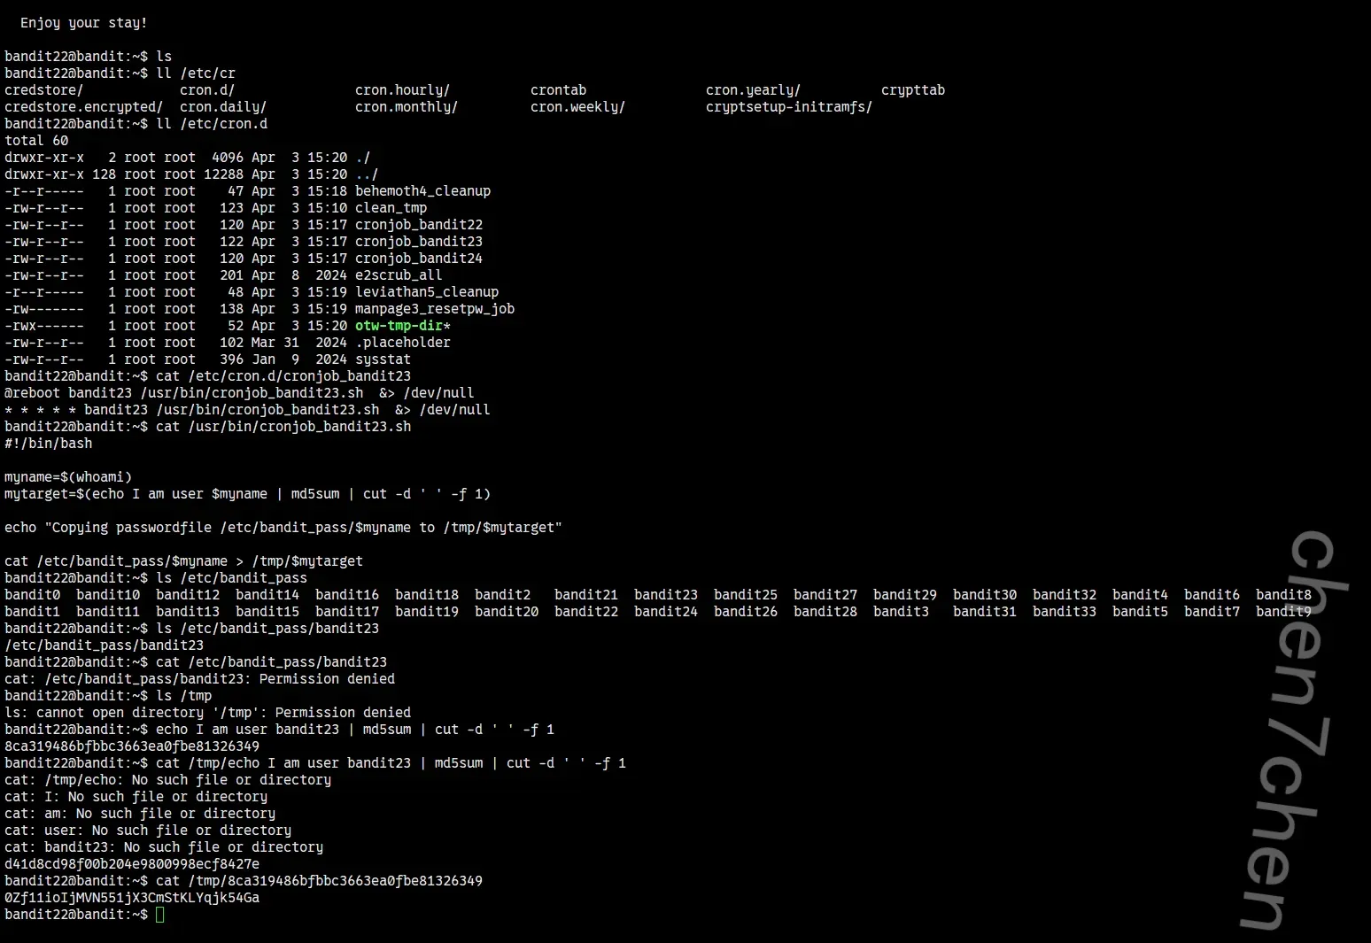The width and height of the screenshot is (1371, 943).
Task: Click the e2scrub_all file entry
Action: [x=398, y=275]
